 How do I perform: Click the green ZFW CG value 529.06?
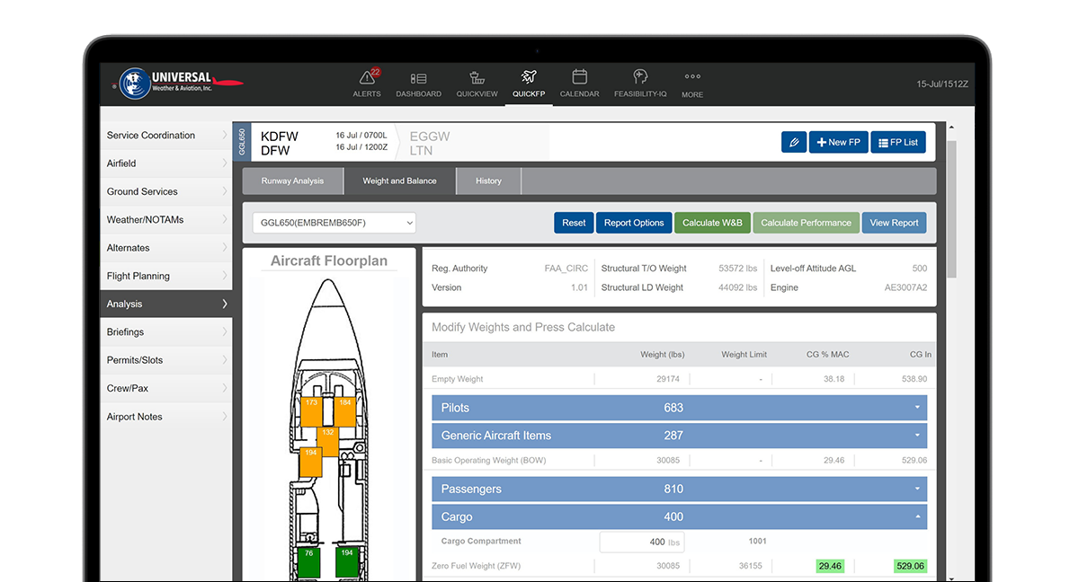(910, 567)
